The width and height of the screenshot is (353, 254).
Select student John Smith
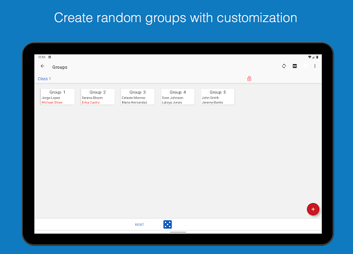210,98
